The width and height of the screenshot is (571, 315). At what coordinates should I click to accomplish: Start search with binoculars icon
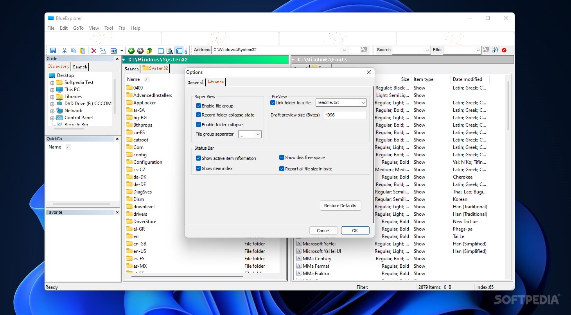[496, 50]
